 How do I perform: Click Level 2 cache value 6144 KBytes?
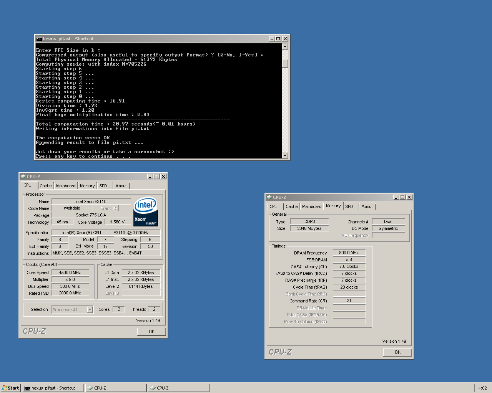(141, 286)
